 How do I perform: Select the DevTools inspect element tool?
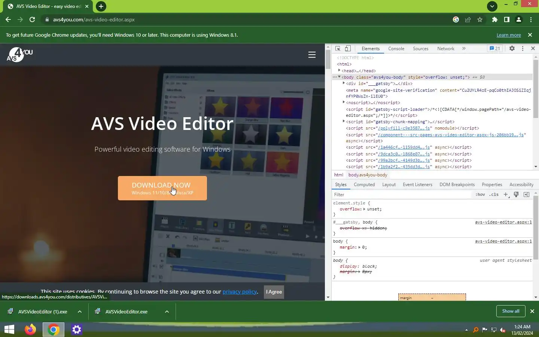[x=338, y=49]
